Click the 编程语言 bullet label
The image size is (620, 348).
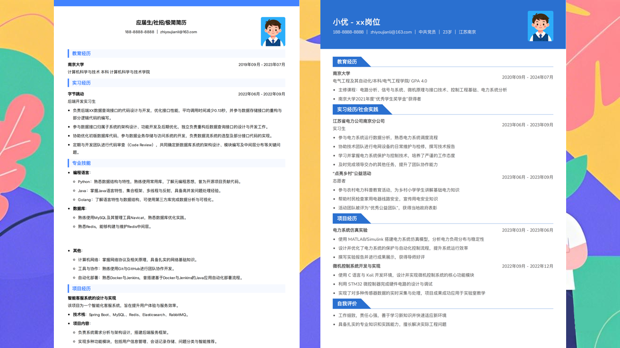point(81,173)
